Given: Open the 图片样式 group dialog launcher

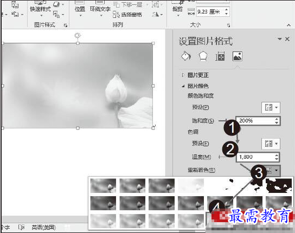Looking at the screenshot, I should (x=66, y=25).
